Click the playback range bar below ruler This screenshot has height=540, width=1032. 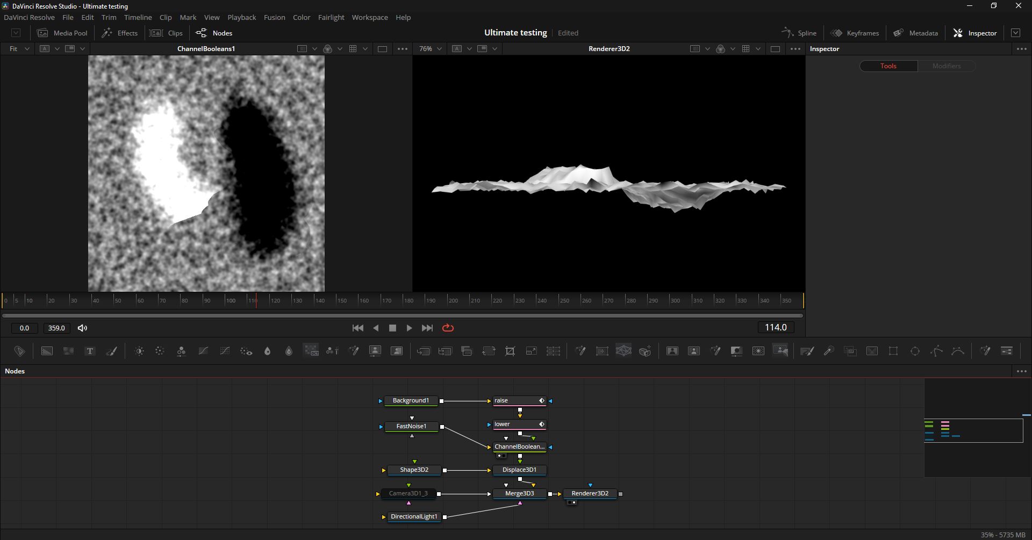tap(403, 315)
